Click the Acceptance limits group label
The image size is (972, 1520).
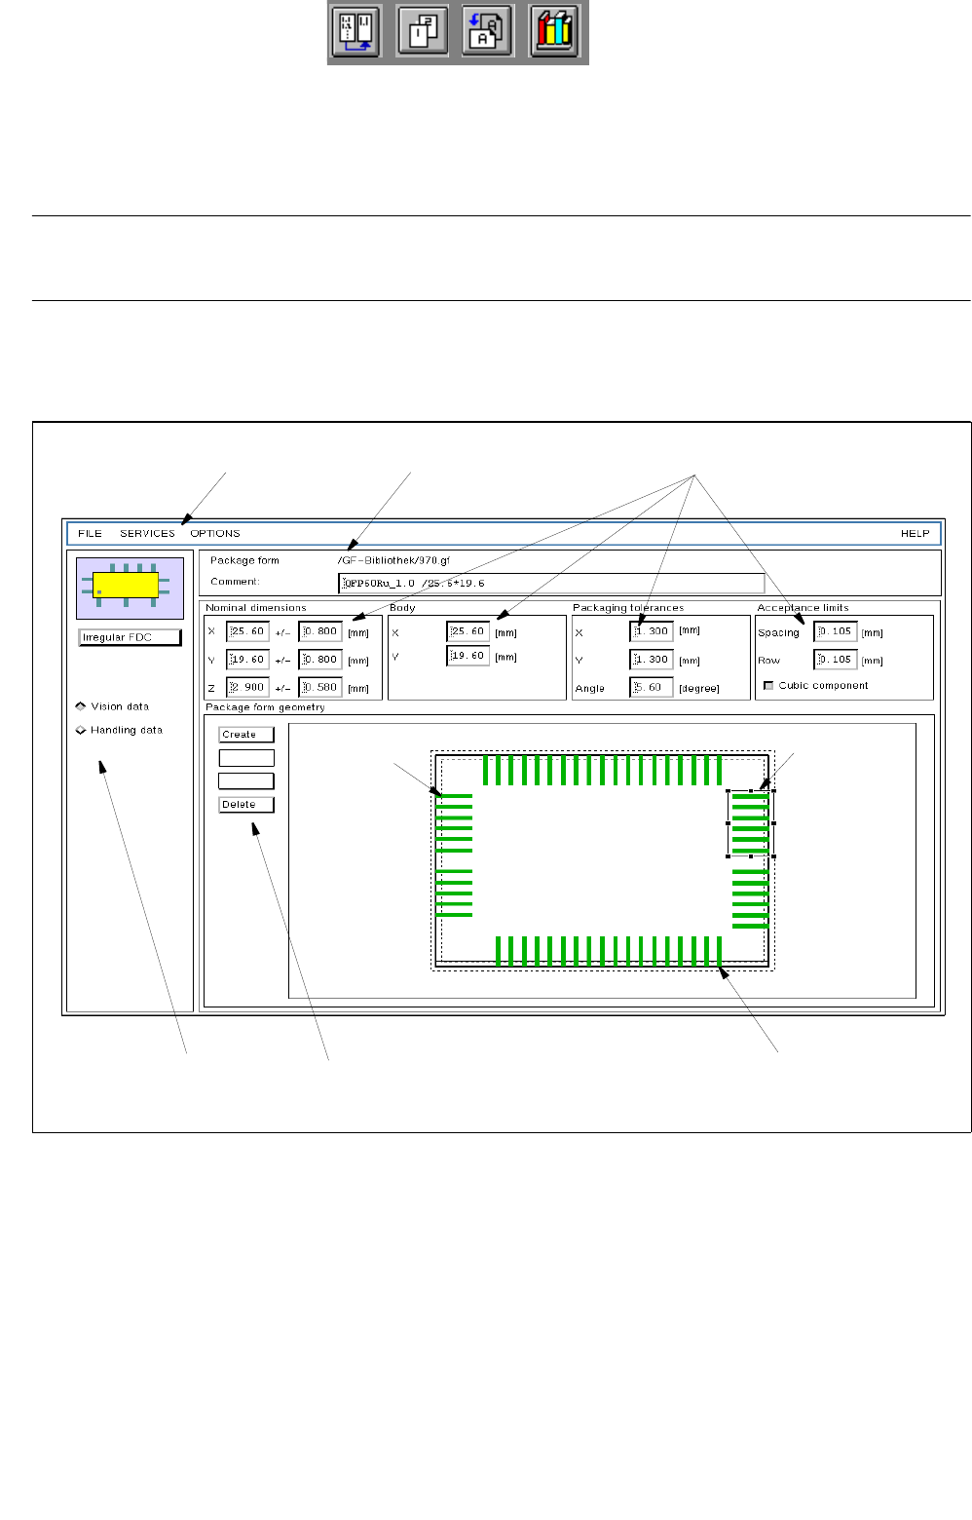tap(803, 608)
